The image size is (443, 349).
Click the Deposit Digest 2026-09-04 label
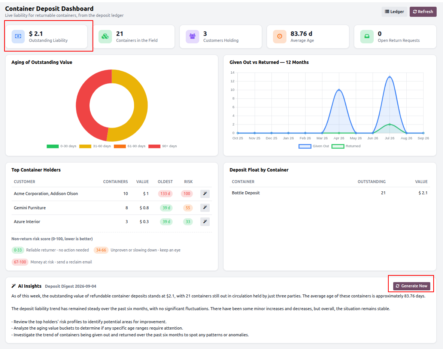[x=71, y=286]
